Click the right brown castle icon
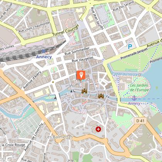The width and height of the screenshot is (162, 162). coord(101,96)
